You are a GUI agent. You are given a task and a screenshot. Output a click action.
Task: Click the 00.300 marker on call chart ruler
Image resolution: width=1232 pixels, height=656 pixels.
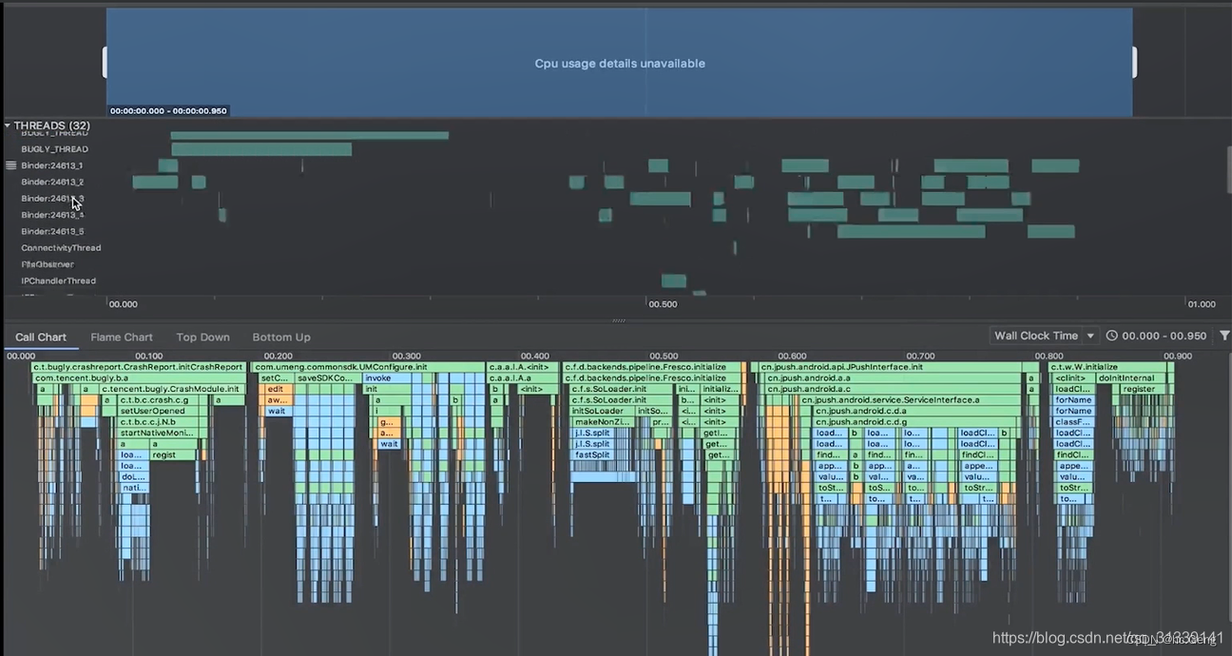coord(406,356)
